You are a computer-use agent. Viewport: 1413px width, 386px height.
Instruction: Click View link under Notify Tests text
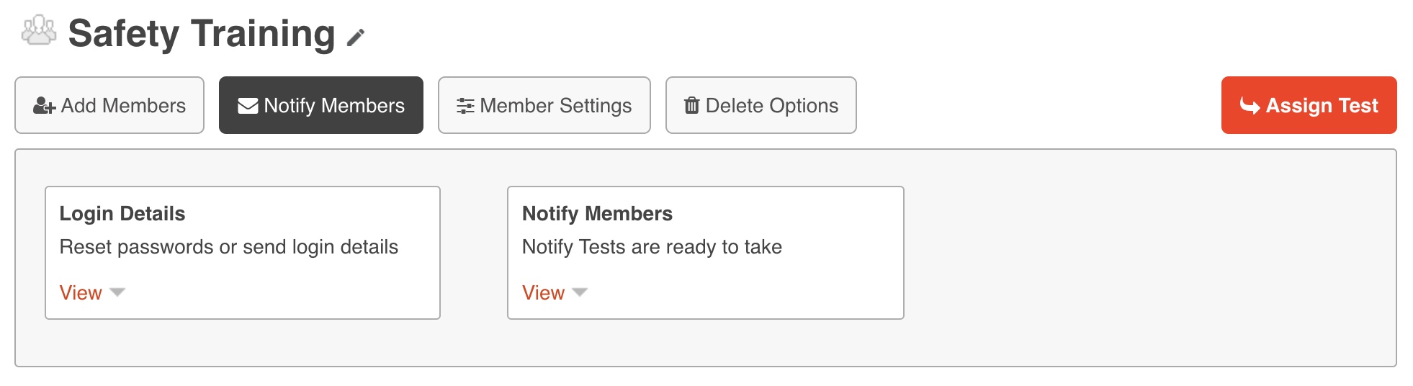[x=543, y=293]
